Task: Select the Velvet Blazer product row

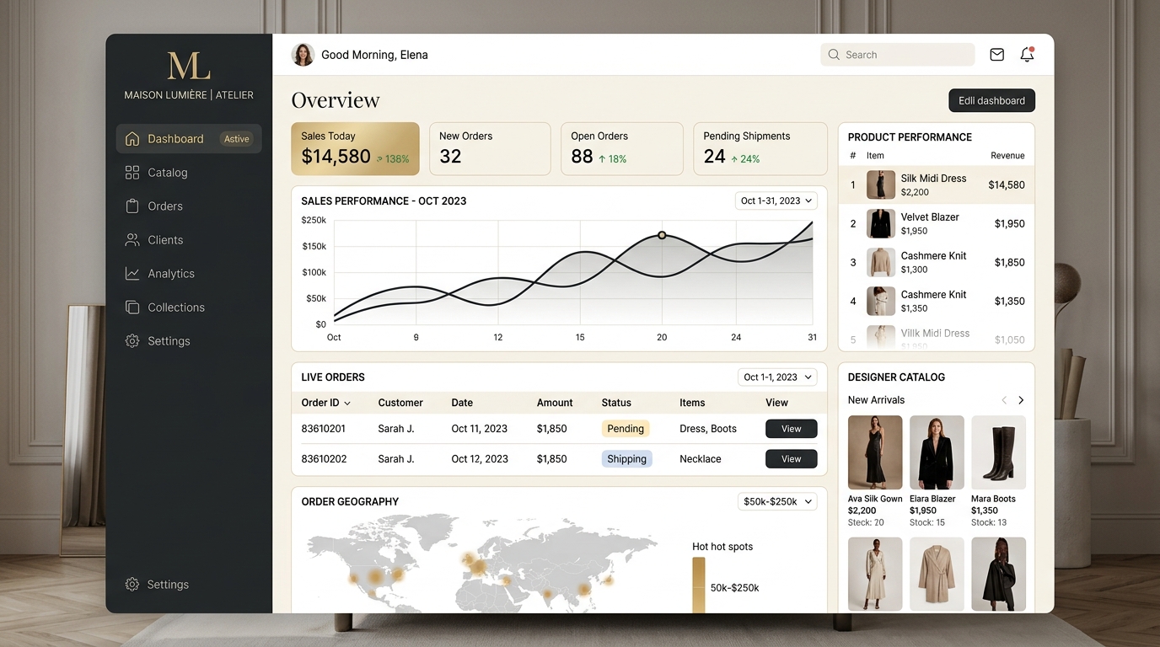Action: (x=937, y=223)
